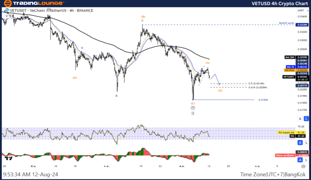Click the BINANCE exchange name in title
Image resolution: width=311 pixels, height=180 pixels.
85,10
